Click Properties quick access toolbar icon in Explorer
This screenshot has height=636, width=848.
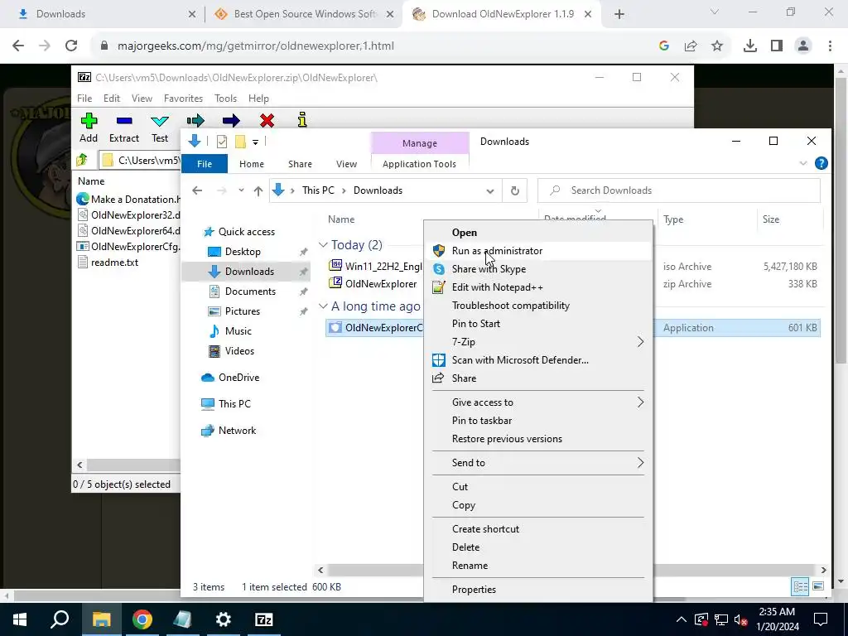(222, 142)
